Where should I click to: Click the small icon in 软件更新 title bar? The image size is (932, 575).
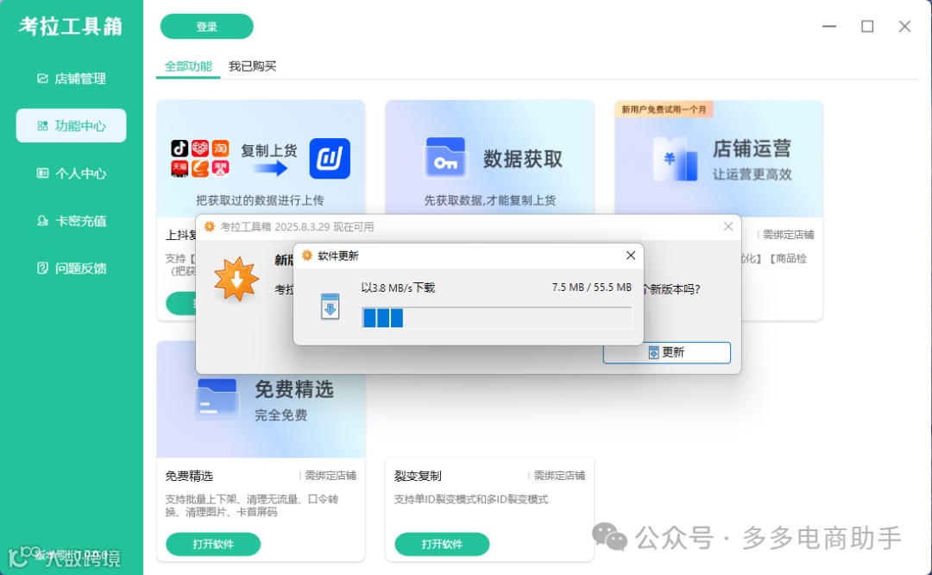tap(306, 255)
